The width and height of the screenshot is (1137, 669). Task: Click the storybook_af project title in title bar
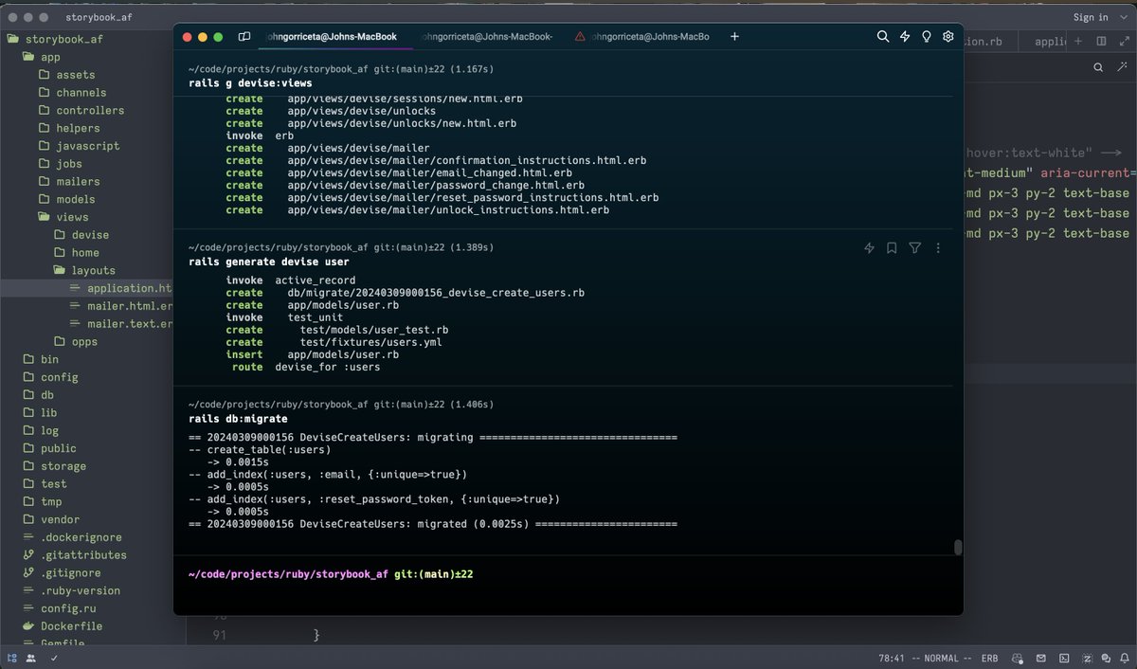tap(98, 17)
